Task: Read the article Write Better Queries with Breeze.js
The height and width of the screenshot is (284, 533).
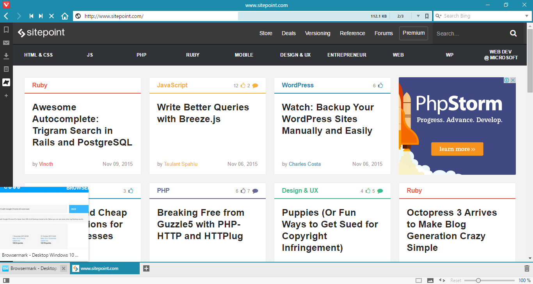Action: pos(203,113)
